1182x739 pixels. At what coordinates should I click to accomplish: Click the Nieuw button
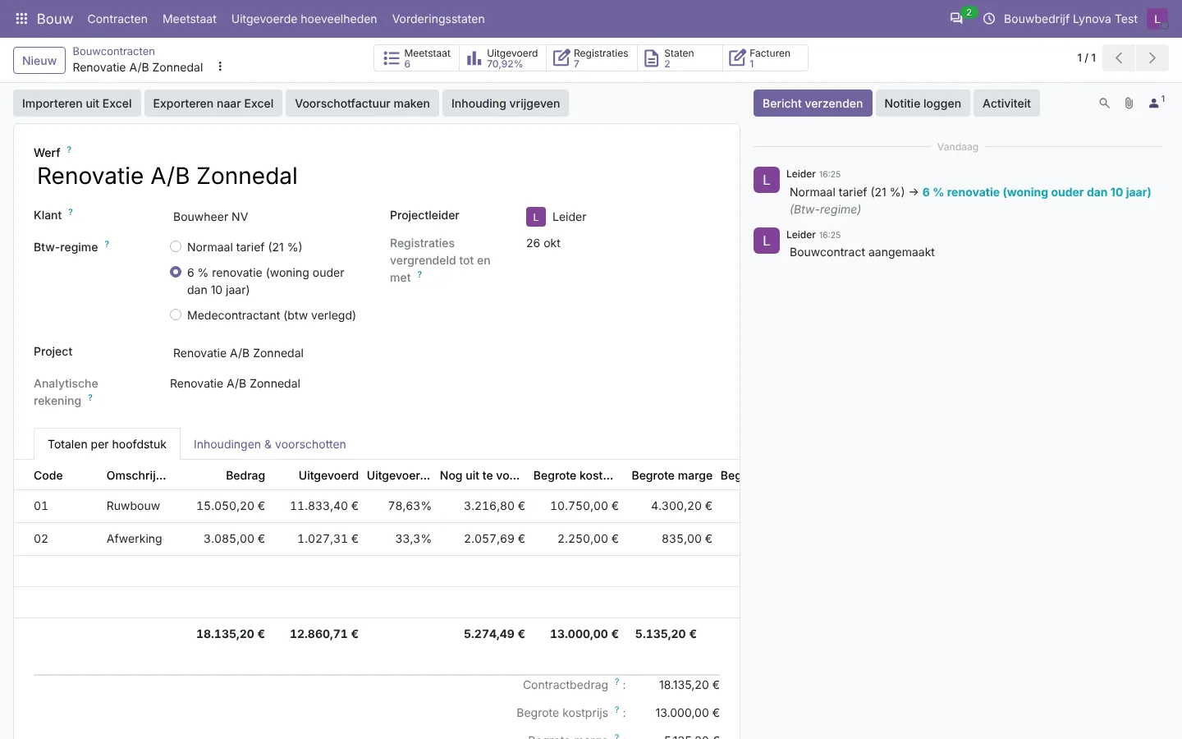[39, 61]
